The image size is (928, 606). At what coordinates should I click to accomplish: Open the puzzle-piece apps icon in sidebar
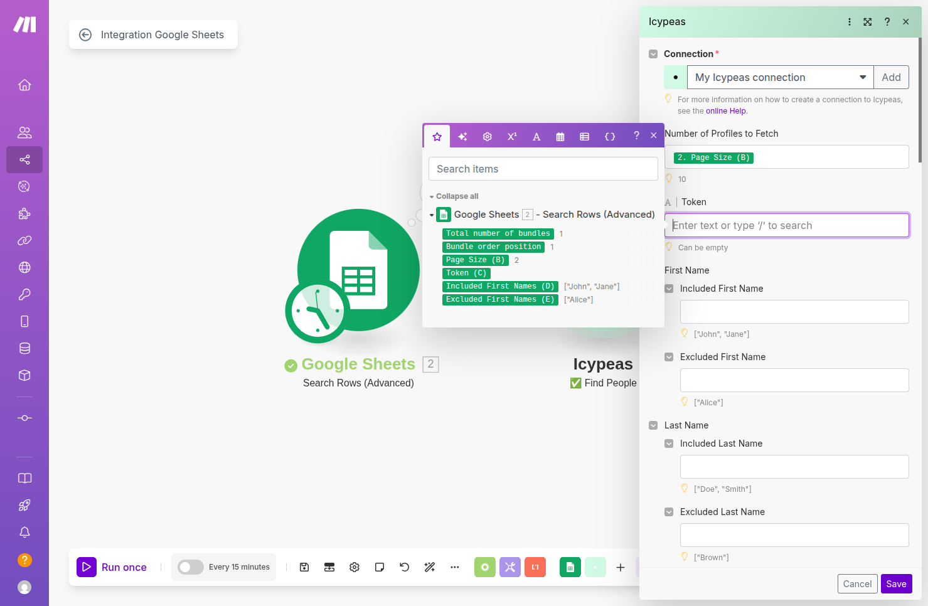[x=24, y=213]
